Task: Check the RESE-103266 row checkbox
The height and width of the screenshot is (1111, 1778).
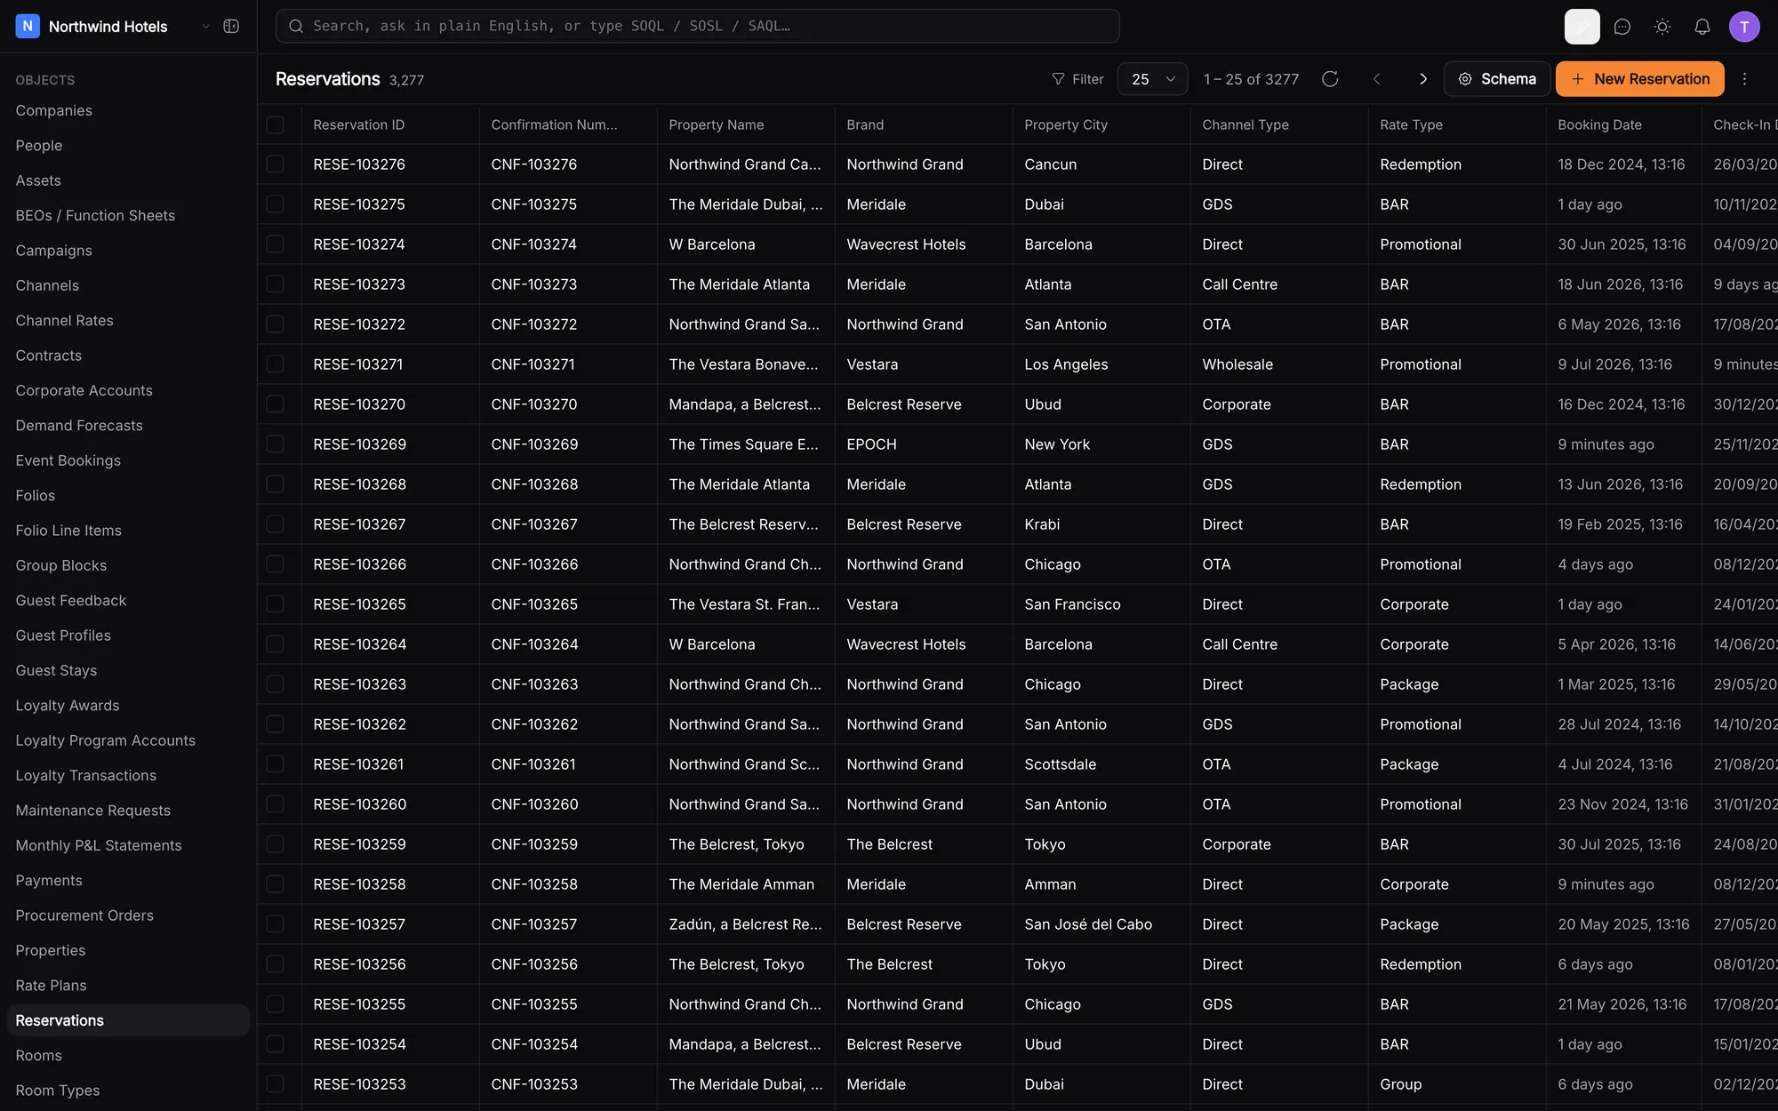Action: click(x=275, y=564)
